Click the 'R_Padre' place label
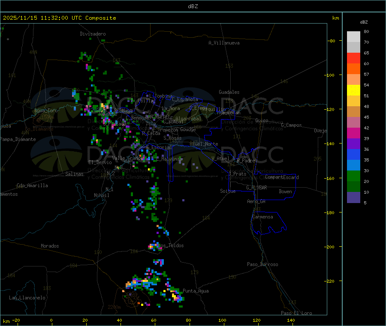This screenshot has height=326, width=386. (246, 161)
